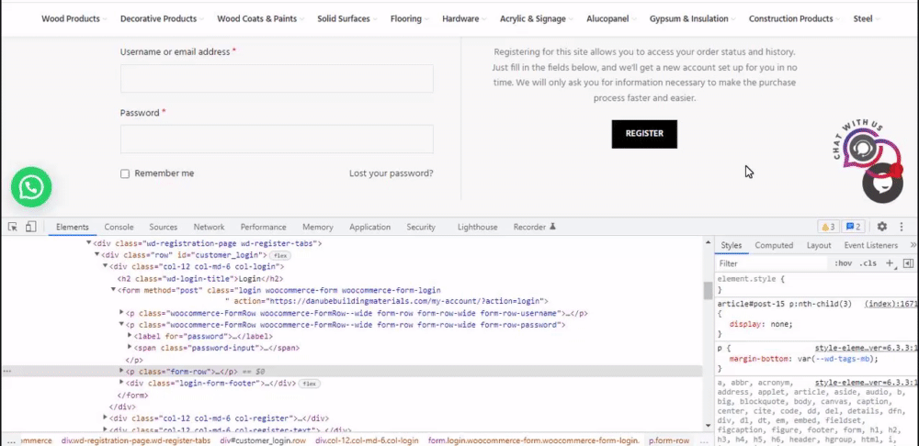Open the (index):1671 source link

pyautogui.click(x=891, y=304)
